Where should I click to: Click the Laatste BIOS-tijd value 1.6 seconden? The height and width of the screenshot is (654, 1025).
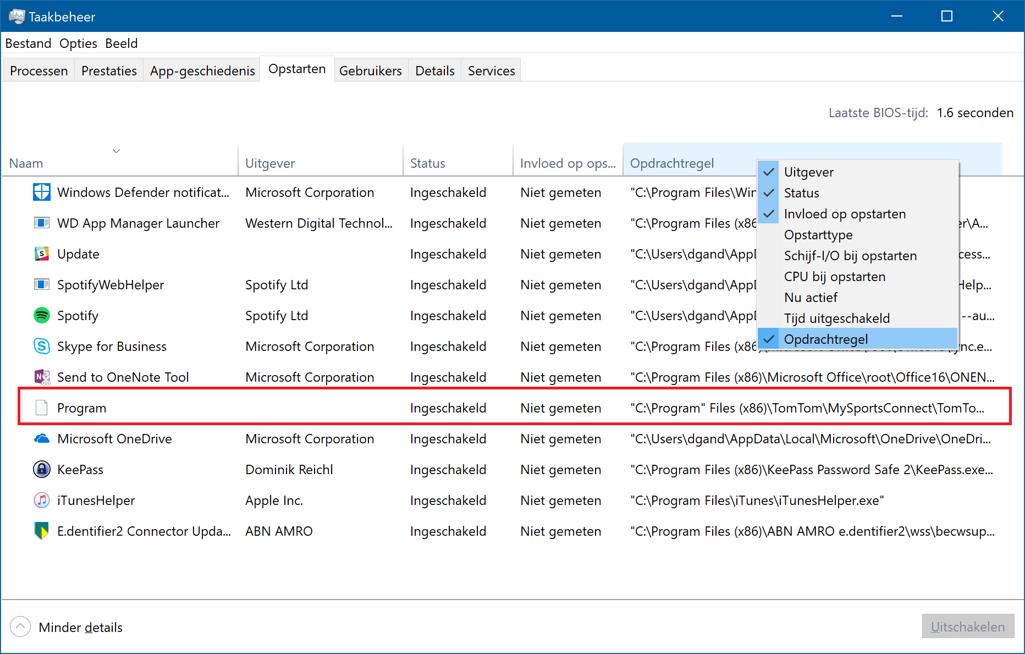click(975, 113)
